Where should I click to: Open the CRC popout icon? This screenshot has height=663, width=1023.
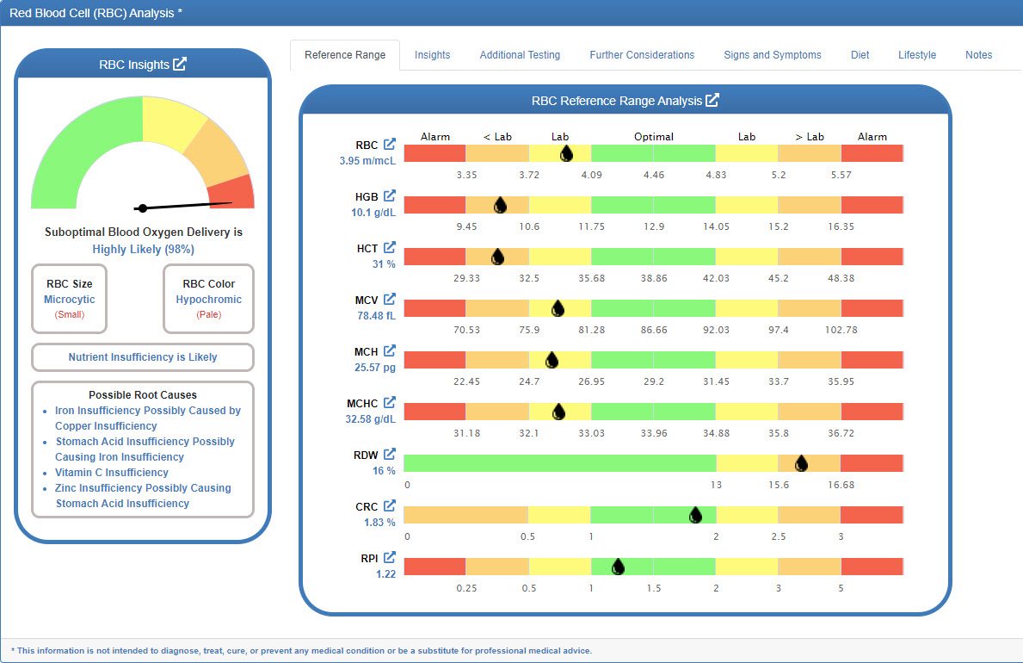point(391,505)
